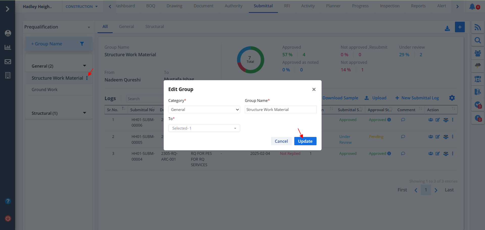Select the Structural filter tab

154,27
